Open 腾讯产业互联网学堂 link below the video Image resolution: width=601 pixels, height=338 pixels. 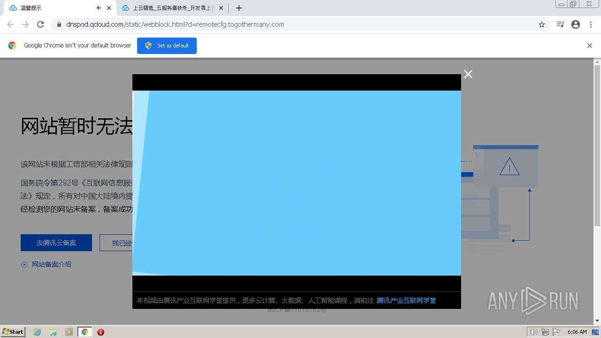[x=406, y=300]
